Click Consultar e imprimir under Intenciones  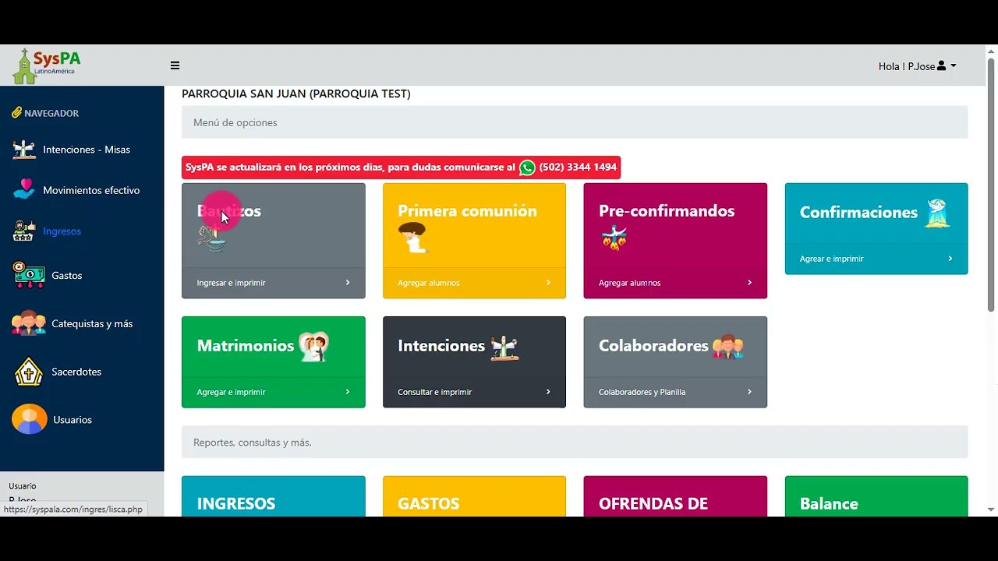pos(435,392)
